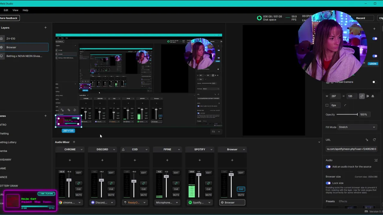The width and height of the screenshot is (383, 215).
Task: Click the link icon on CHROME channel
Action: coord(78,183)
